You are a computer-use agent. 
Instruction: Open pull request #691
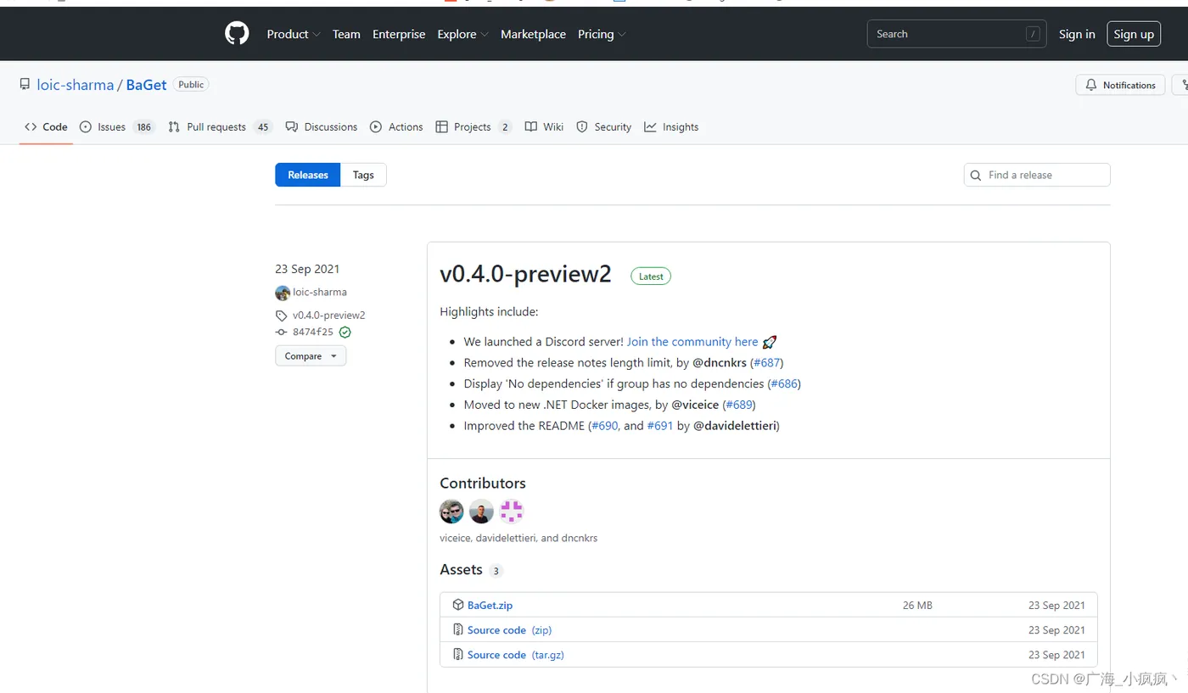pyautogui.click(x=660, y=426)
